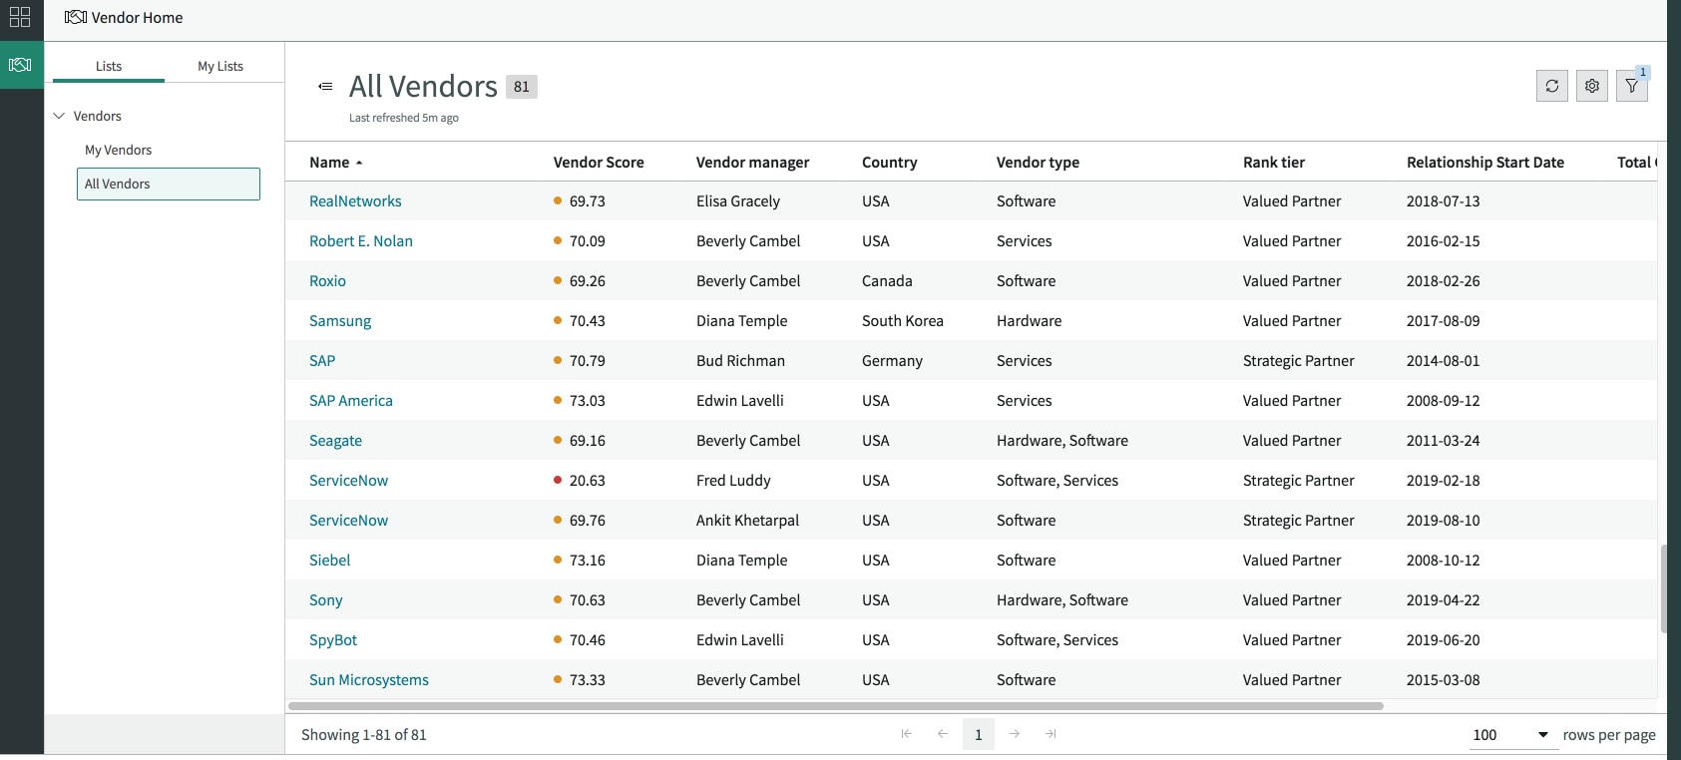Screen dimensions: 1681x760
Task: Click the 81 vendor count badge
Action: (x=522, y=87)
